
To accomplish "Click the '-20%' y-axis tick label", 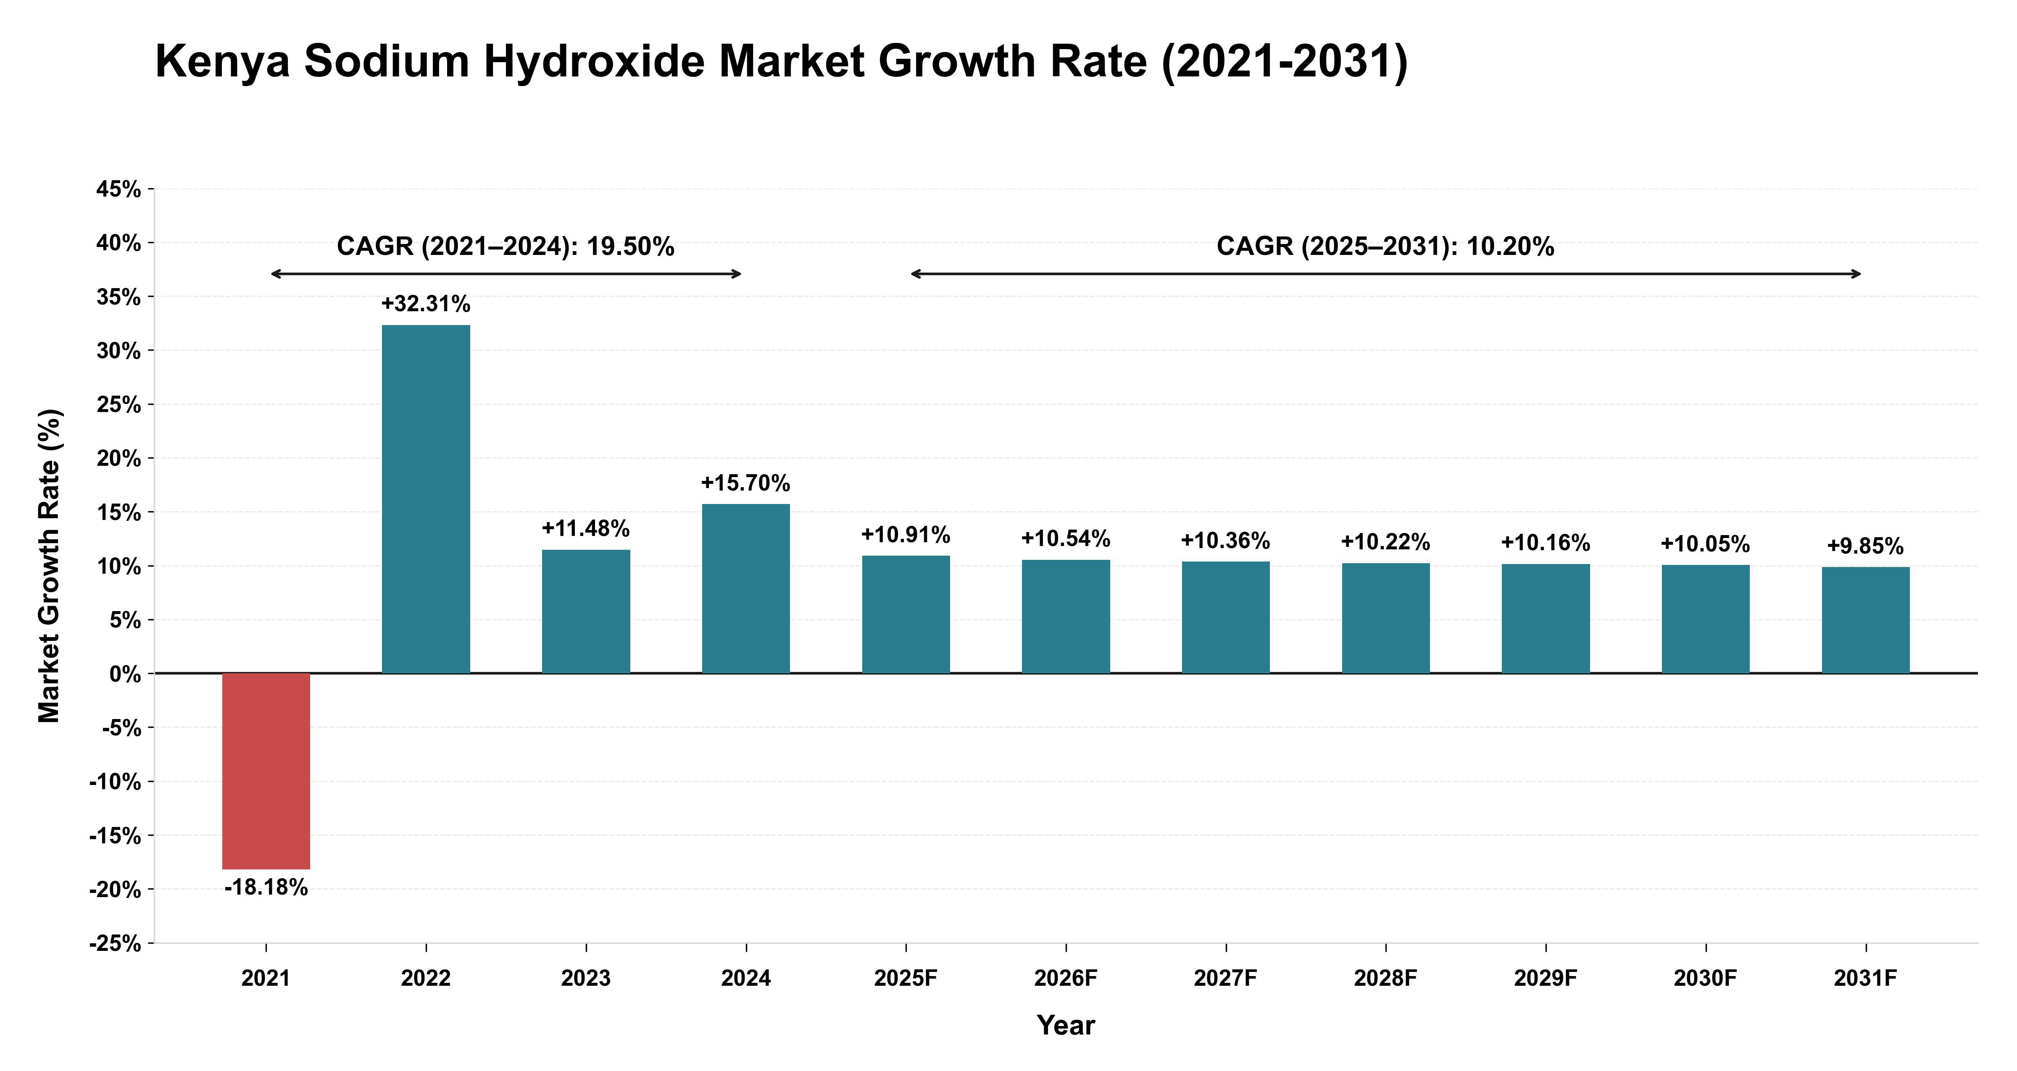I will point(115,890).
